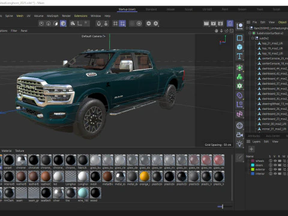Open Material Manager Texture menu
288x216 pixels.
point(20,151)
